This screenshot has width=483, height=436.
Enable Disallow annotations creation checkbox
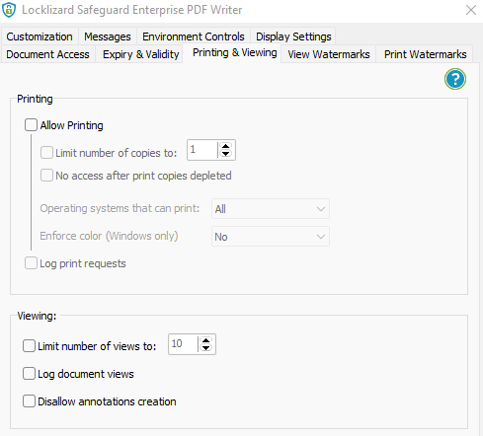(x=29, y=401)
